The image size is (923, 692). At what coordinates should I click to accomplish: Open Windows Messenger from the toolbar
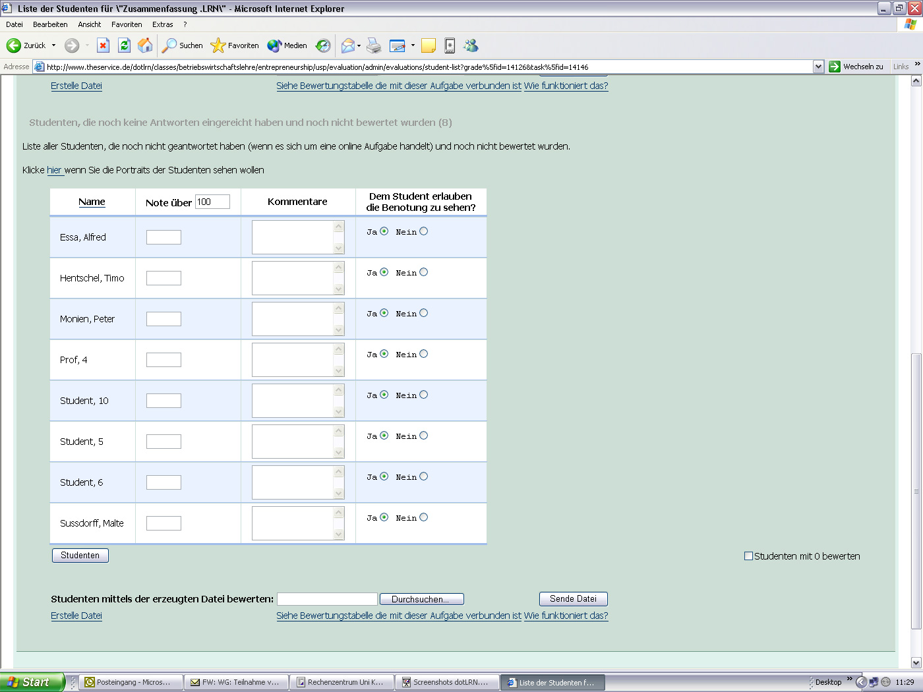[471, 45]
